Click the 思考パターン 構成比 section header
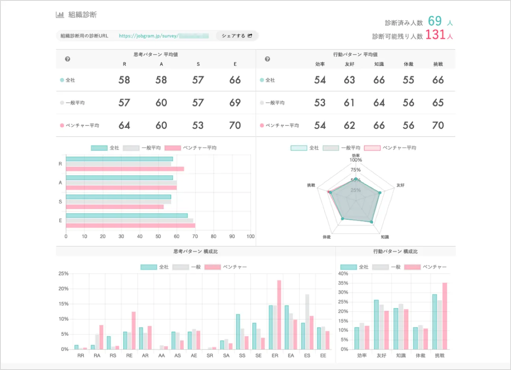The width and height of the screenshot is (511, 370). (x=196, y=251)
